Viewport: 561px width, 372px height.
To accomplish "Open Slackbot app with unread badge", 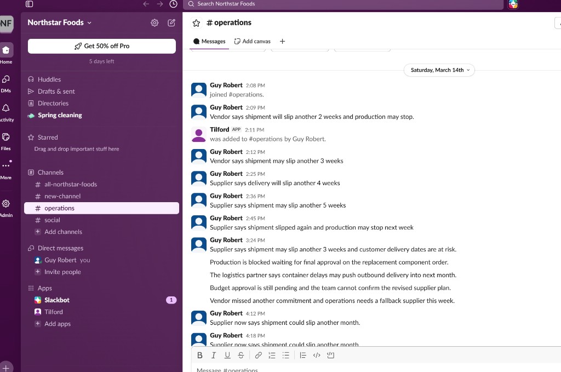I will point(101,300).
